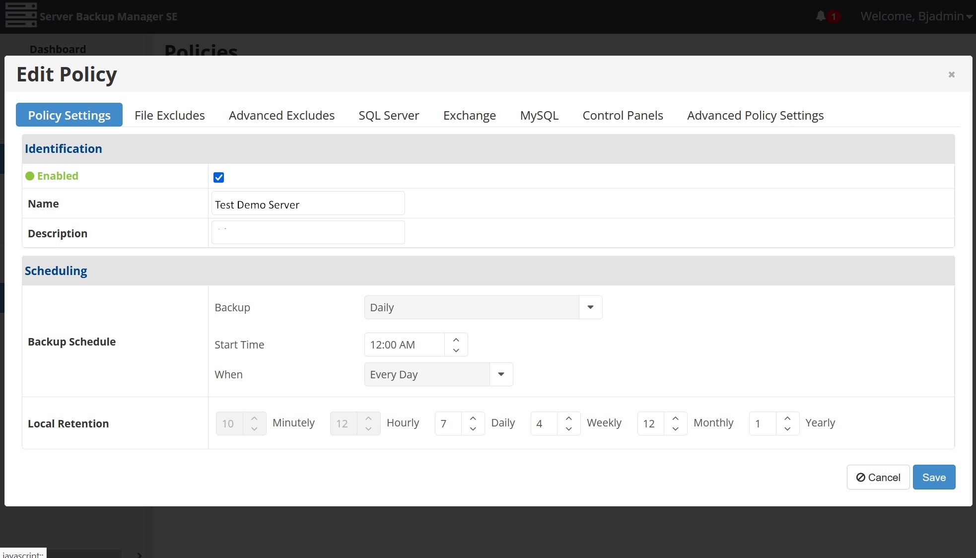Image resolution: width=976 pixels, height=558 pixels.
Task: Decrease the Monthly retention count
Action: click(676, 429)
